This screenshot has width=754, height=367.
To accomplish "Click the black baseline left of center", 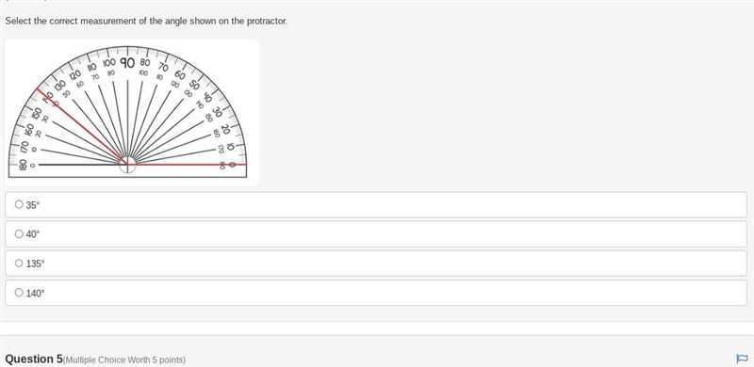I will (x=79, y=165).
